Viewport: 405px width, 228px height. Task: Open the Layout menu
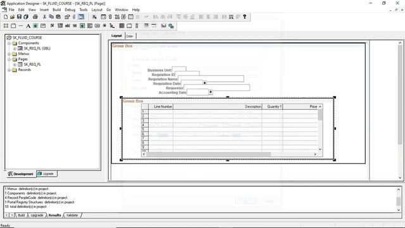97,10
